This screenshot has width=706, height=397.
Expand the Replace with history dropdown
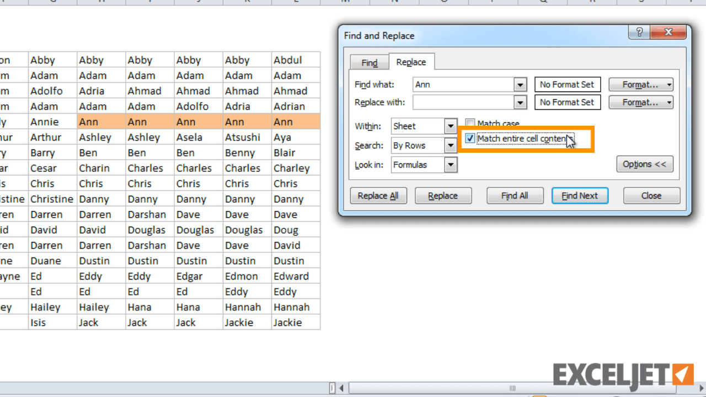pyautogui.click(x=519, y=102)
